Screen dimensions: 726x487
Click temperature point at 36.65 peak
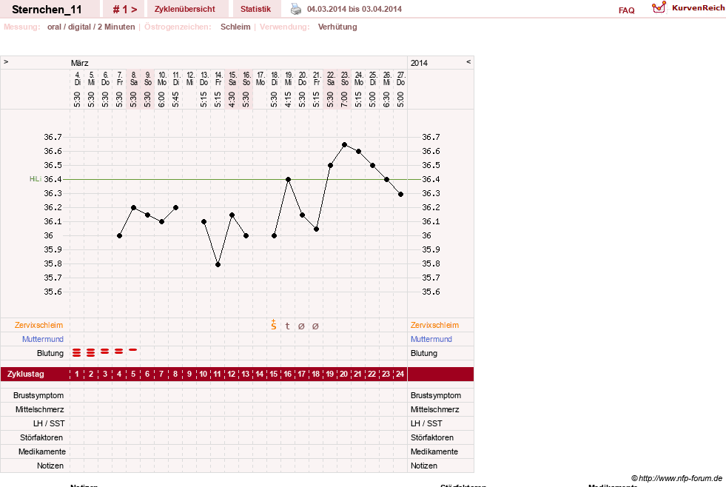[x=344, y=145]
